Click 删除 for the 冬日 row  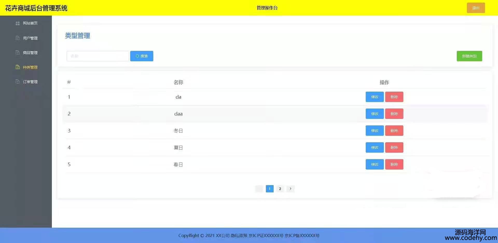(x=394, y=131)
